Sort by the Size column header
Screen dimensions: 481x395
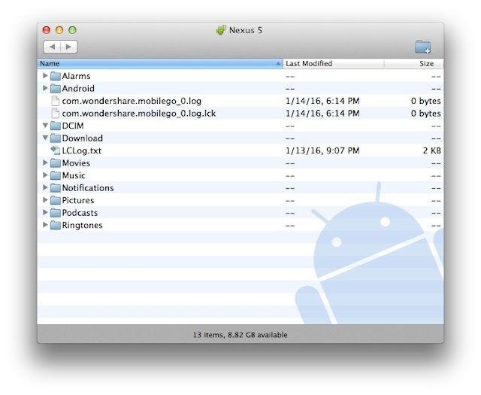pos(414,64)
